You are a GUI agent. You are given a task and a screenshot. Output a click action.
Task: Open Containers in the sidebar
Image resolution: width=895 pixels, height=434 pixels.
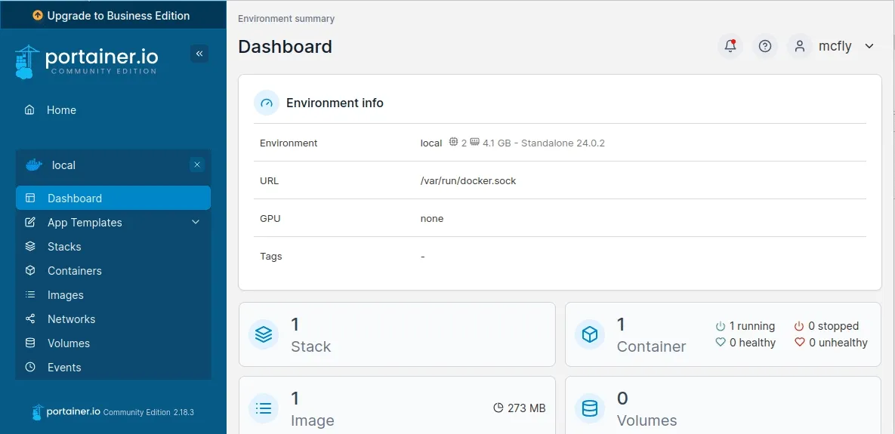[x=113, y=271]
